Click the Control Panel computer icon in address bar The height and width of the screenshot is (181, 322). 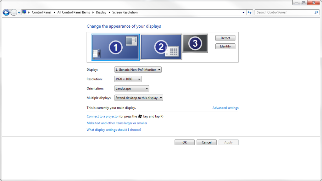pyautogui.click(x=24, y=12)
